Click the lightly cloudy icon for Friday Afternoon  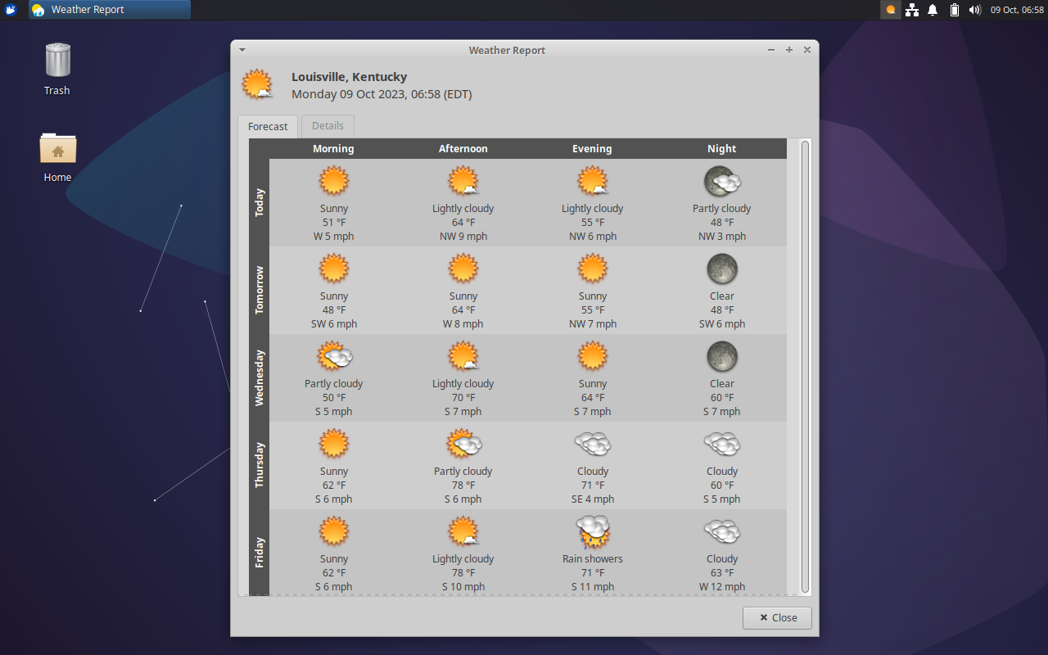(x=463, y=531)
